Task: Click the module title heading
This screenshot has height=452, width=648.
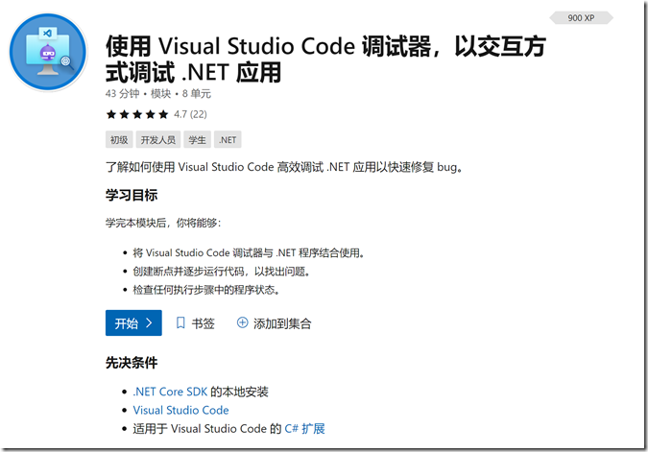Action: click(326, 59)
